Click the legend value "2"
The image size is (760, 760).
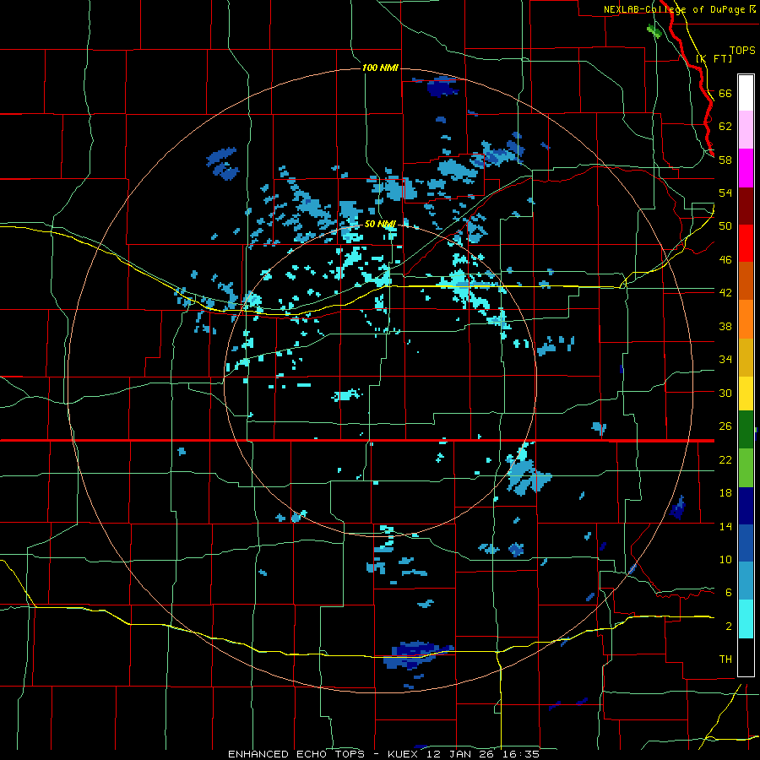click(x=729, y=627)
